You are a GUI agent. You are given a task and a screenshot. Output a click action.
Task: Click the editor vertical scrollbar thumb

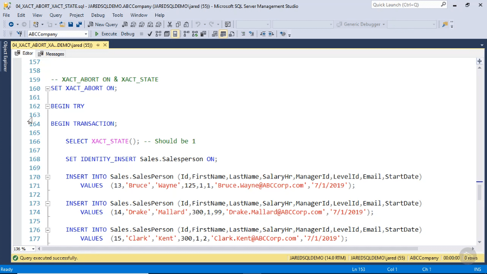coord(479,192)
